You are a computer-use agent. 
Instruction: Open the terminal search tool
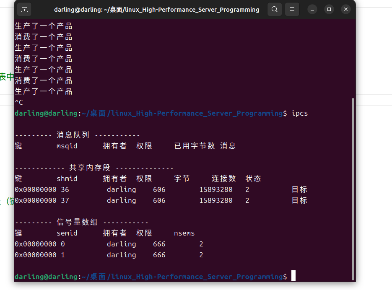tap(275, 10)
